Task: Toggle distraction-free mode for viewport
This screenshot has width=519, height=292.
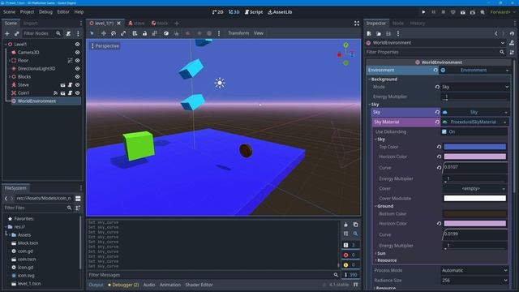Action: 357,24
